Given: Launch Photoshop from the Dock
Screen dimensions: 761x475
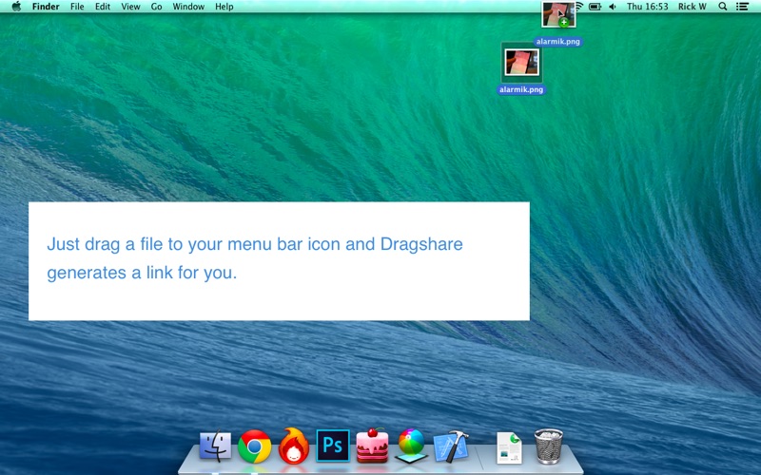Looking at the screenshot, I should [333, 446].
